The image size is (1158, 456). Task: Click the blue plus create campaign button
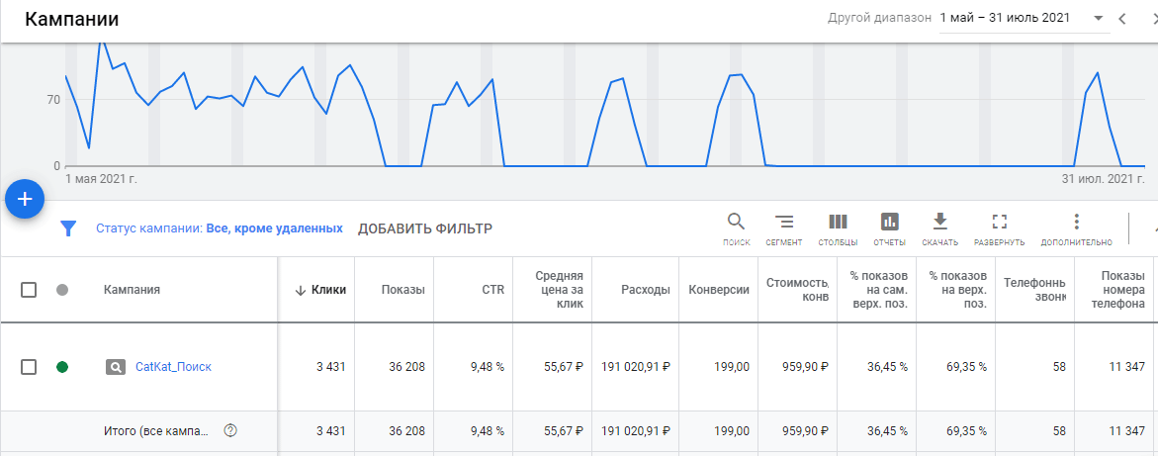pos(26,199)
